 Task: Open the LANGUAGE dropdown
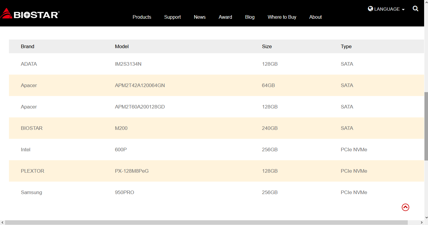pos(386,9)
